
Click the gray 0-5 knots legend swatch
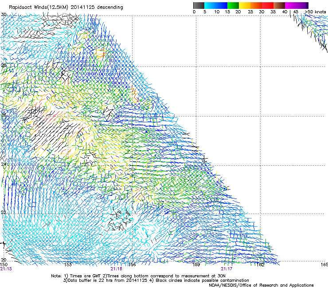(199, 5)
